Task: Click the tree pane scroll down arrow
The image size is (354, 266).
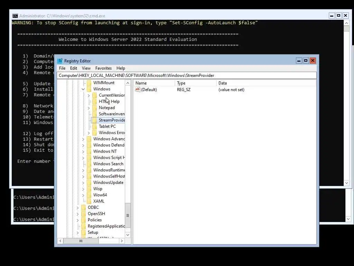Action: (x=128, y=235)
